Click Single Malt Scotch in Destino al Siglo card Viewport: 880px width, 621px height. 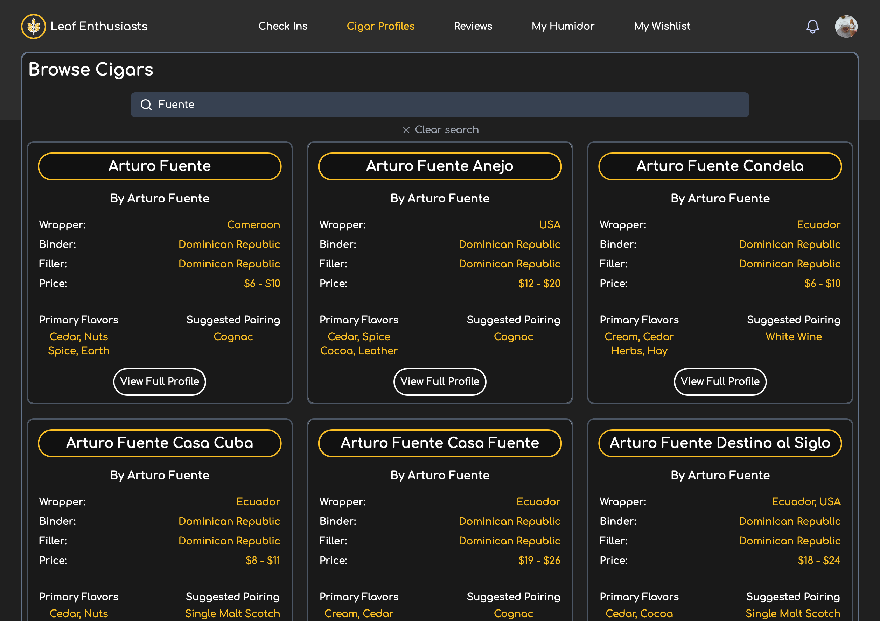coord(792,613)
